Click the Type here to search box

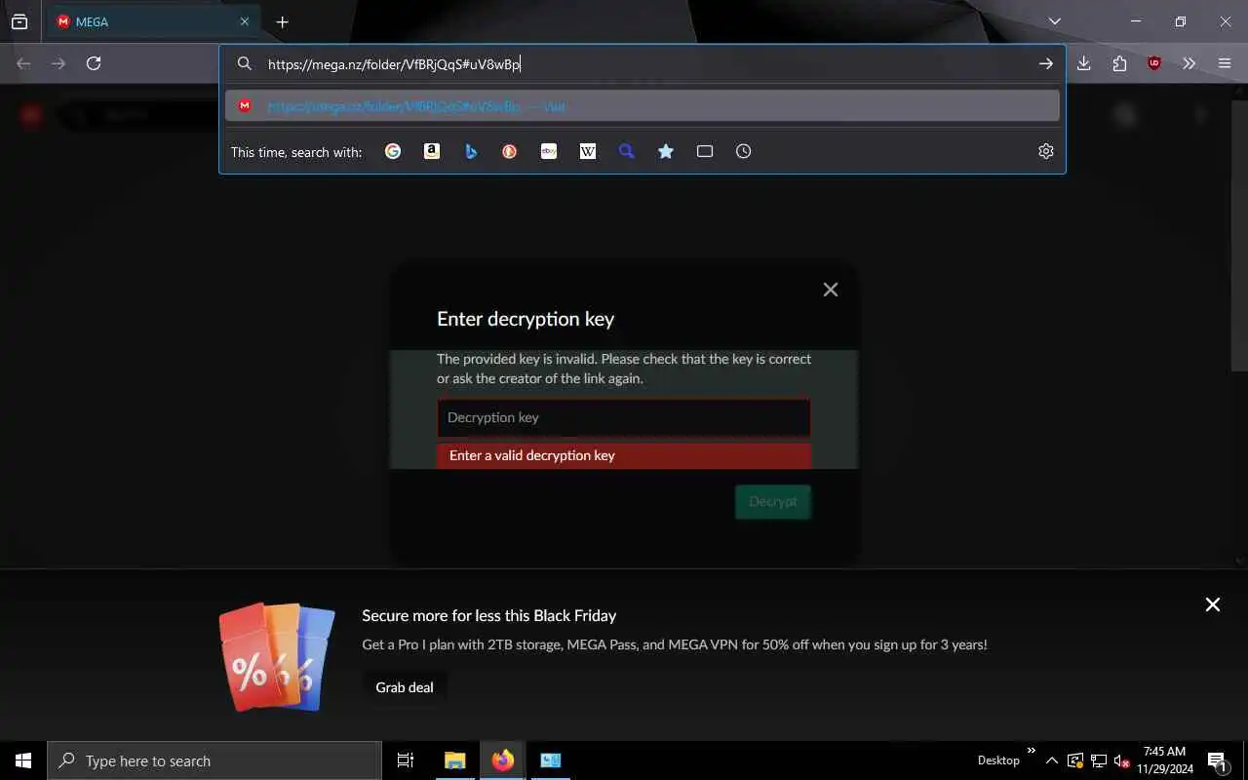point(214,760)
